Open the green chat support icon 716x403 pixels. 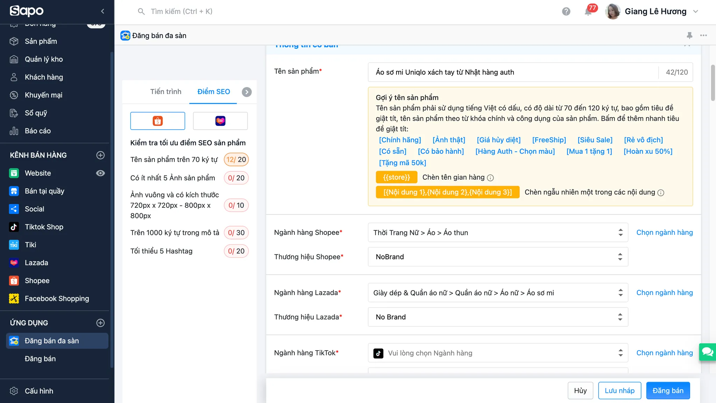tap(707, 352)
